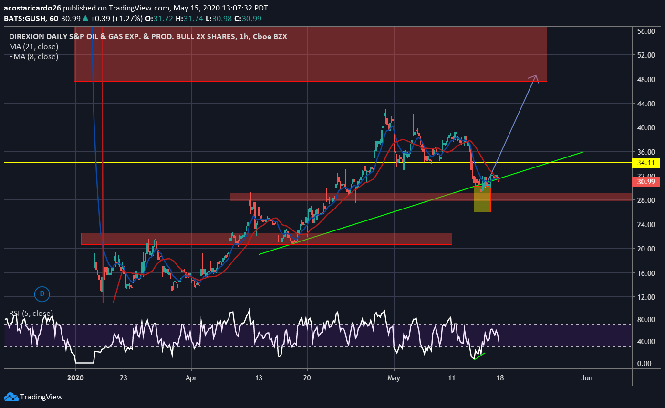Click the Jun date axis label
Screen dimensions: 665x408
click(587, 377)
